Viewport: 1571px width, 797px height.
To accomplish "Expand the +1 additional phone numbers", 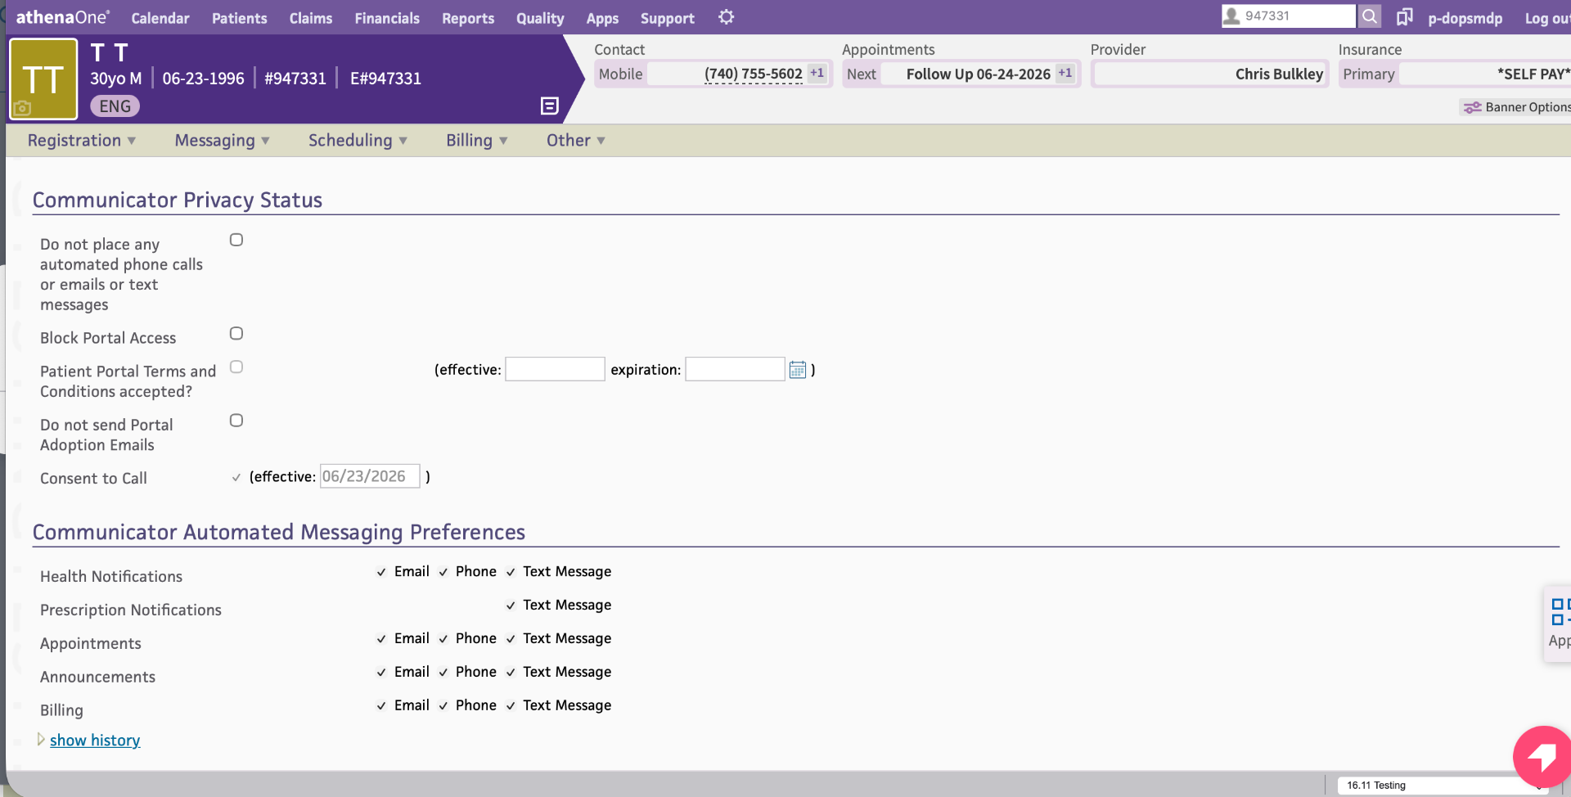I will [x=817, y=73].
